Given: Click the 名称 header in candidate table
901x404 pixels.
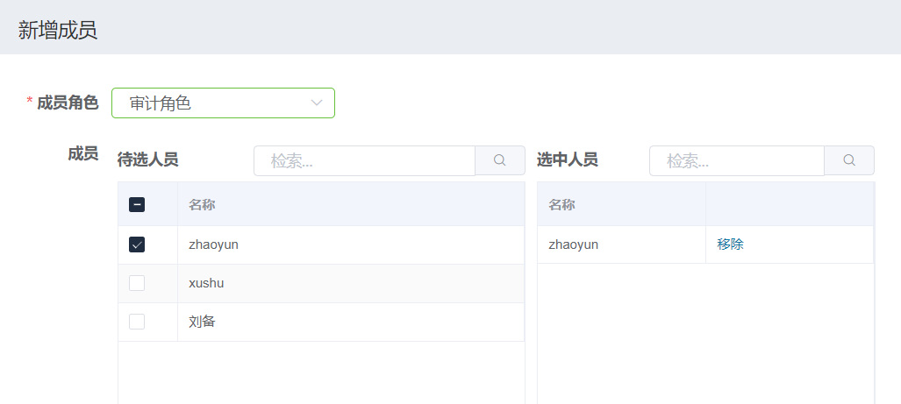Looking at the screenshot, I should pos(202,205).
